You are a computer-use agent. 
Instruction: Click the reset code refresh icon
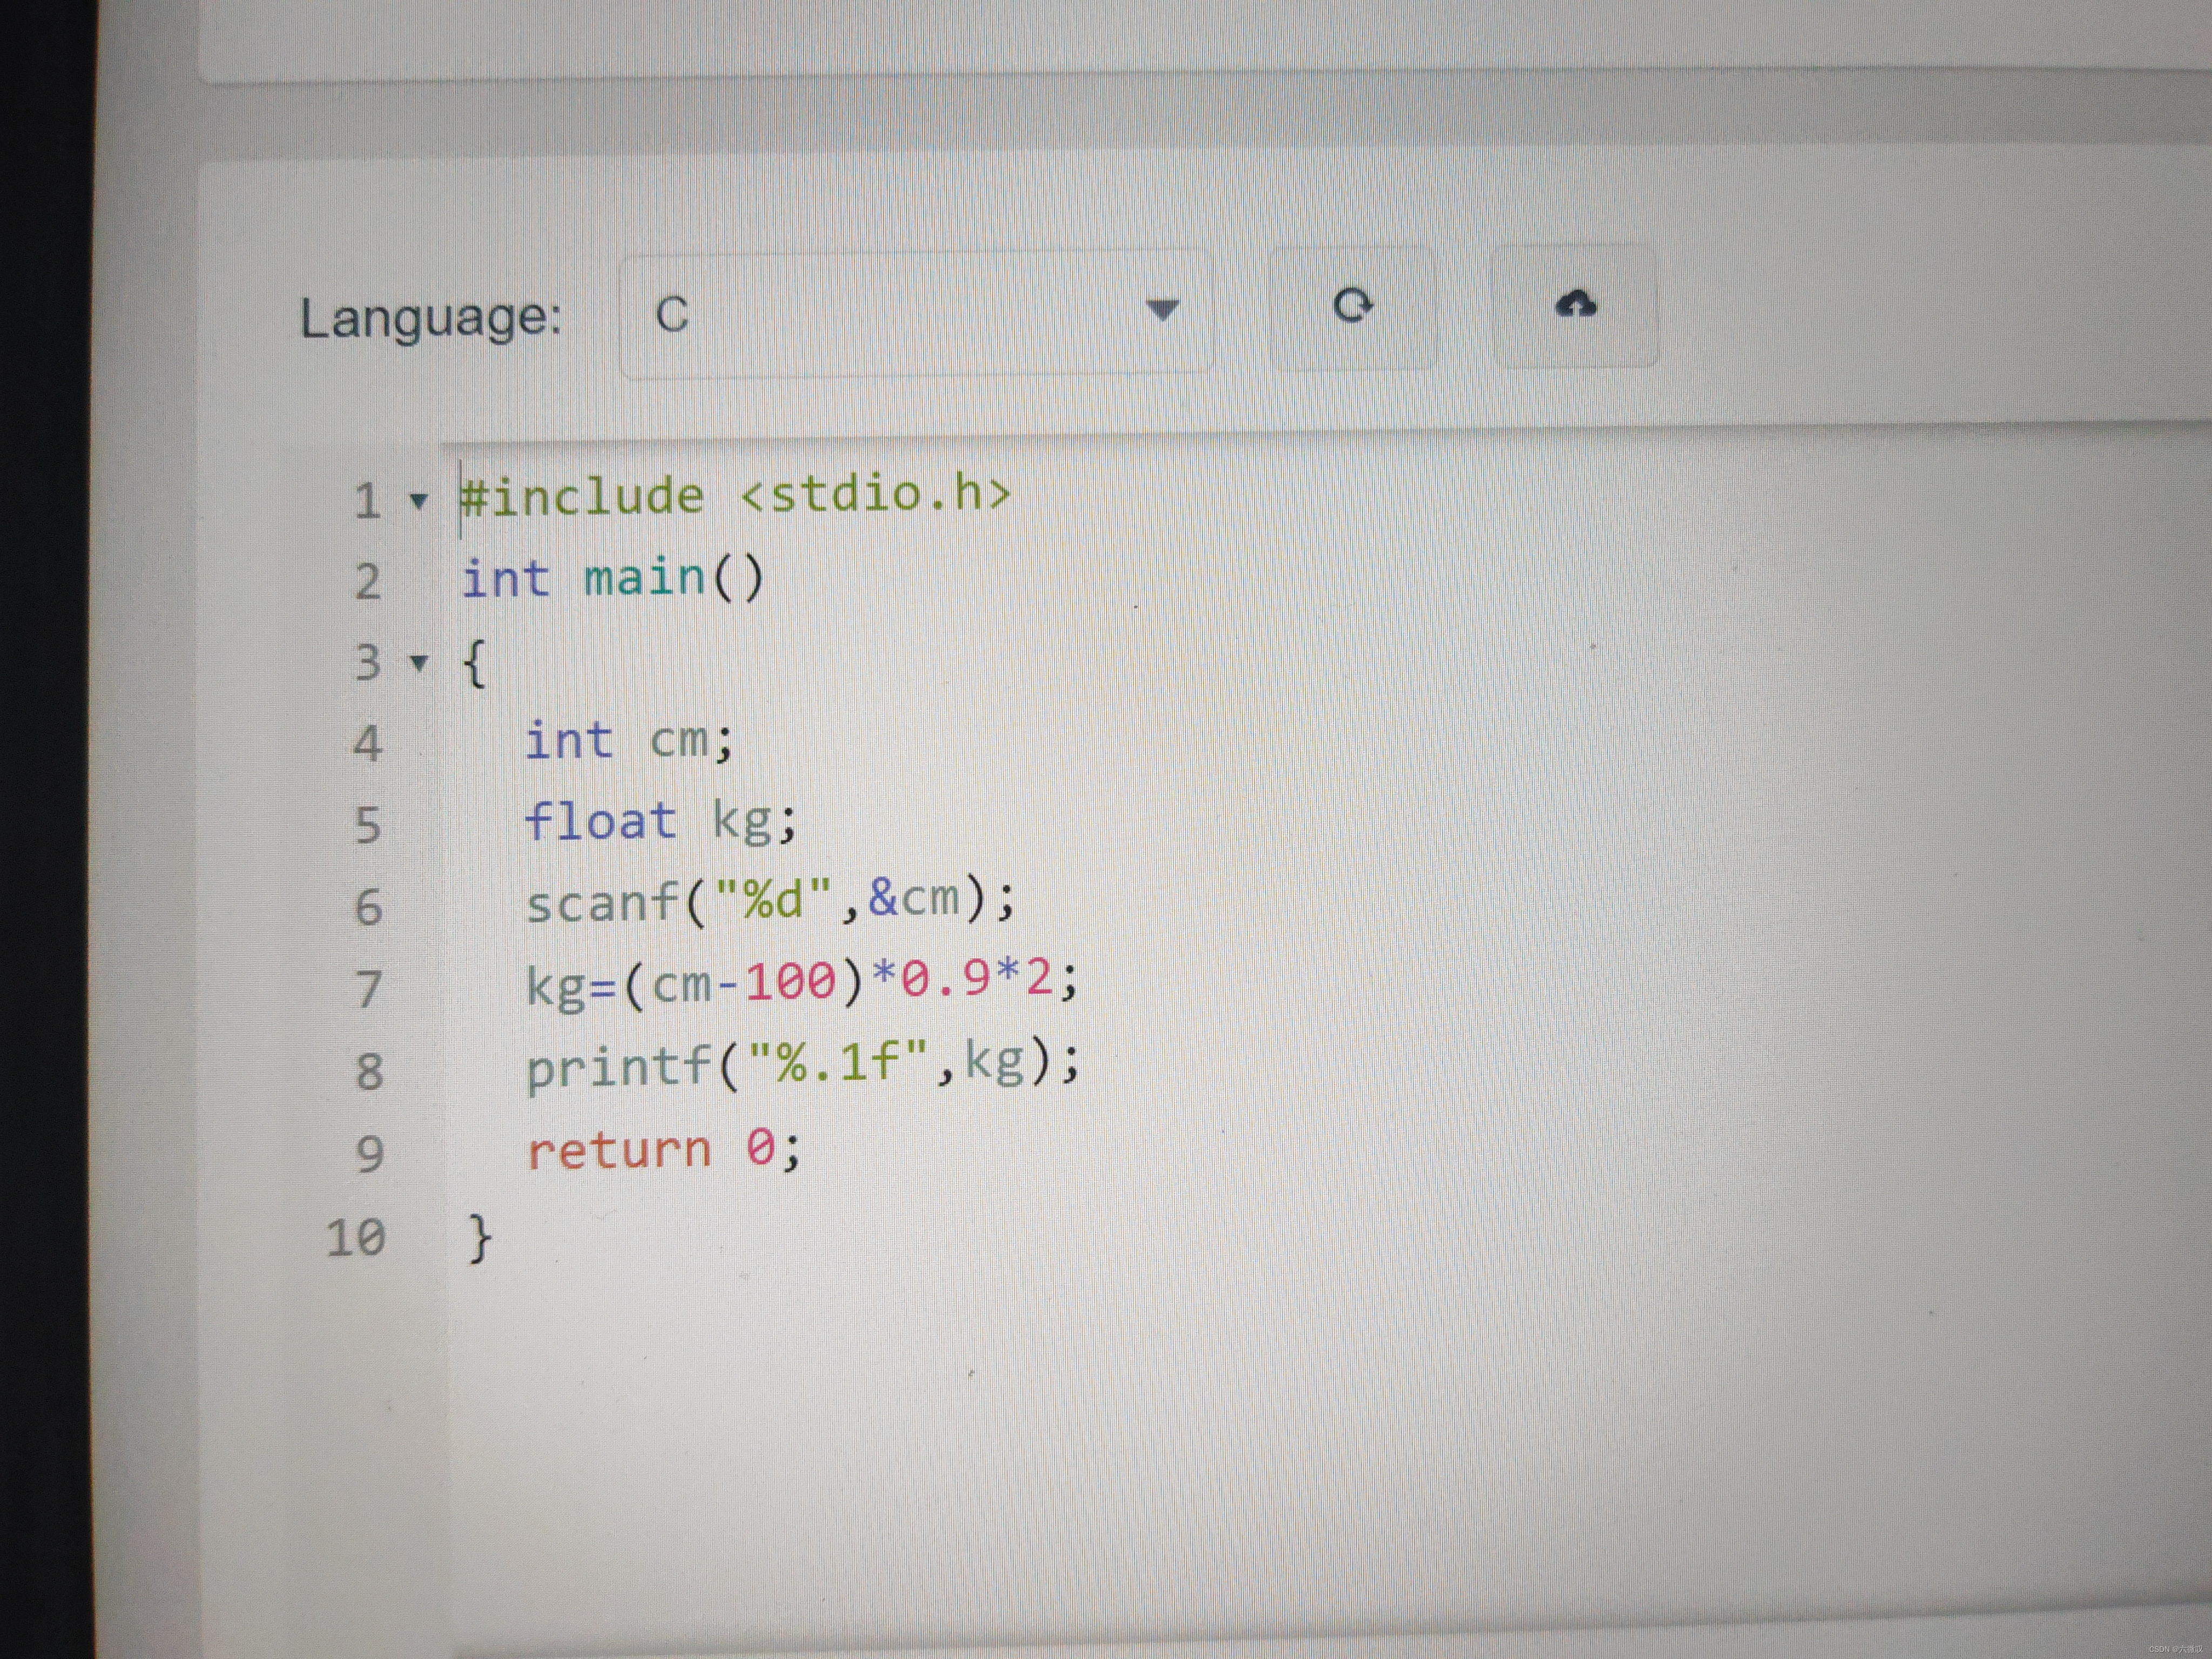pos(1353,306)
